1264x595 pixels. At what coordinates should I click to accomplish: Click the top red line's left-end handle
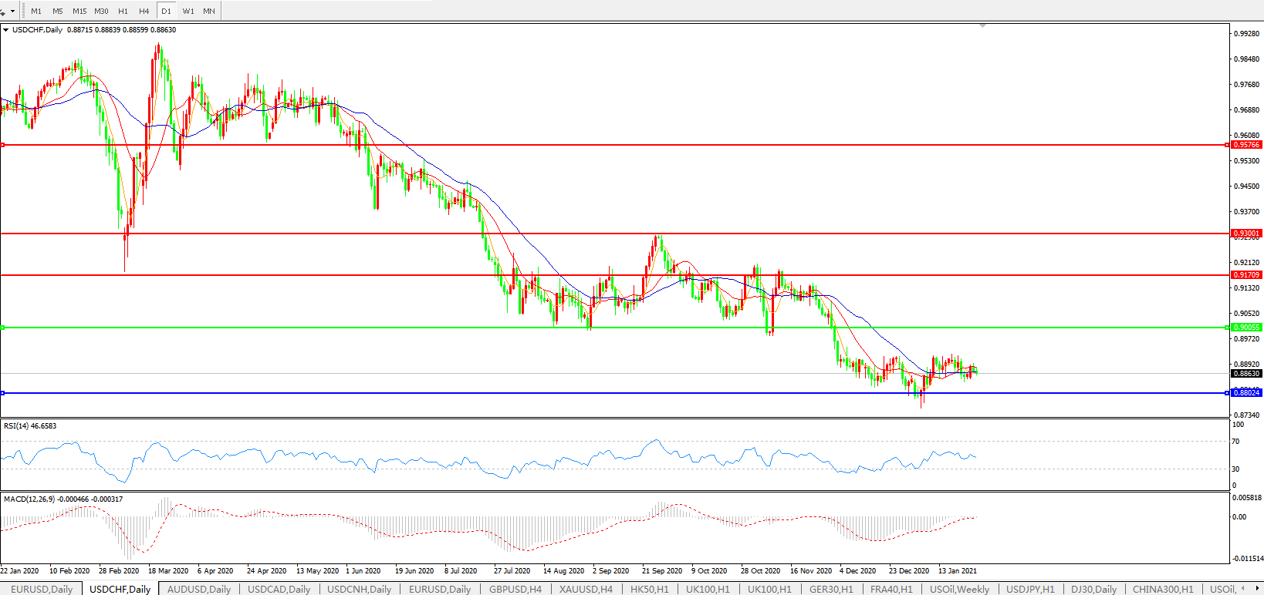(x=2, y=145)
